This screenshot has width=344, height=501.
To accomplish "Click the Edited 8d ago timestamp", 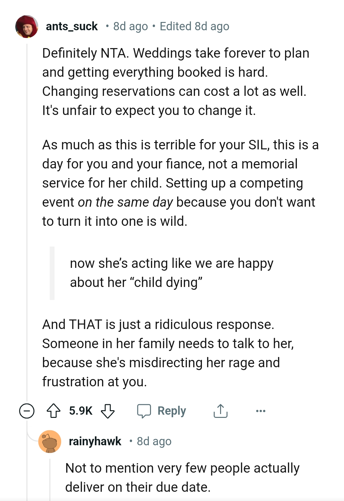I will [x=195, y=26].
